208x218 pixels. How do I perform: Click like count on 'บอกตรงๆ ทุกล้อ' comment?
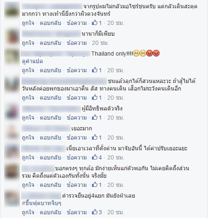97,185
